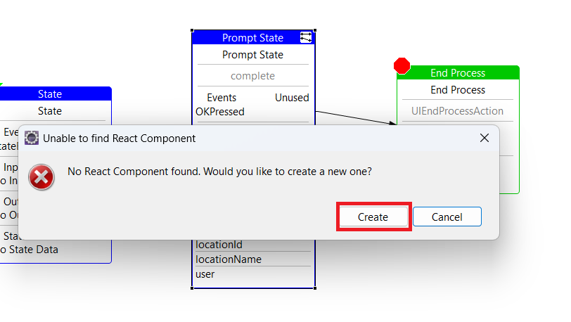Viewport: 571px width, 322px height.
Task: Click the 'State' name below the State header
Action: (50, 111)
